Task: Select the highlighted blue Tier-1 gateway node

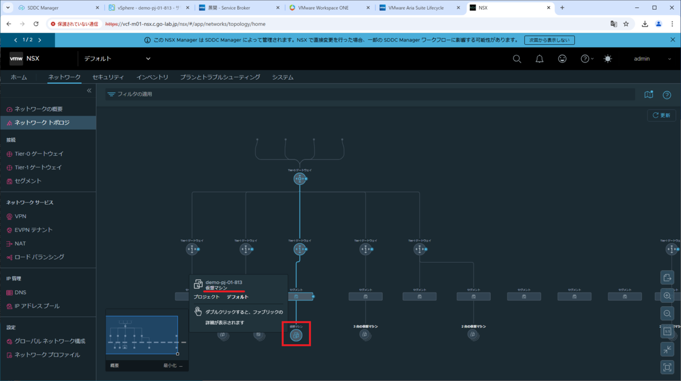Action: tap(299, 249)
